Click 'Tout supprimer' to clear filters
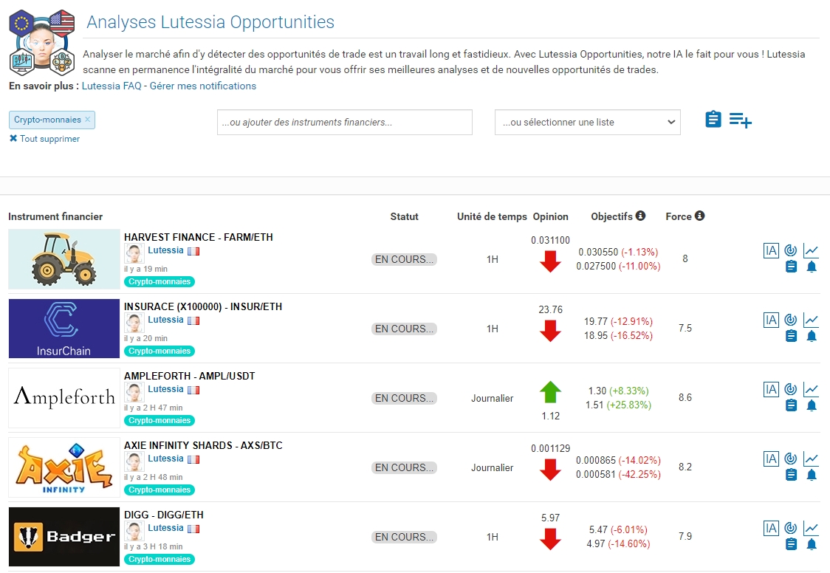830x573 pixels. 44,139
